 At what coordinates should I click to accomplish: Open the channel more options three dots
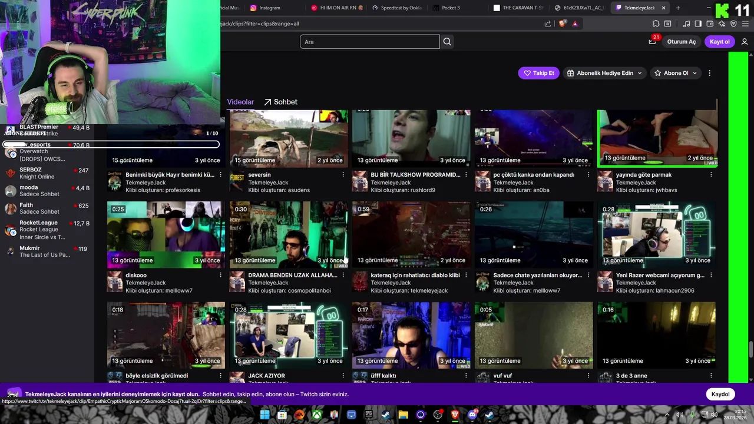(x=709, y=73)
